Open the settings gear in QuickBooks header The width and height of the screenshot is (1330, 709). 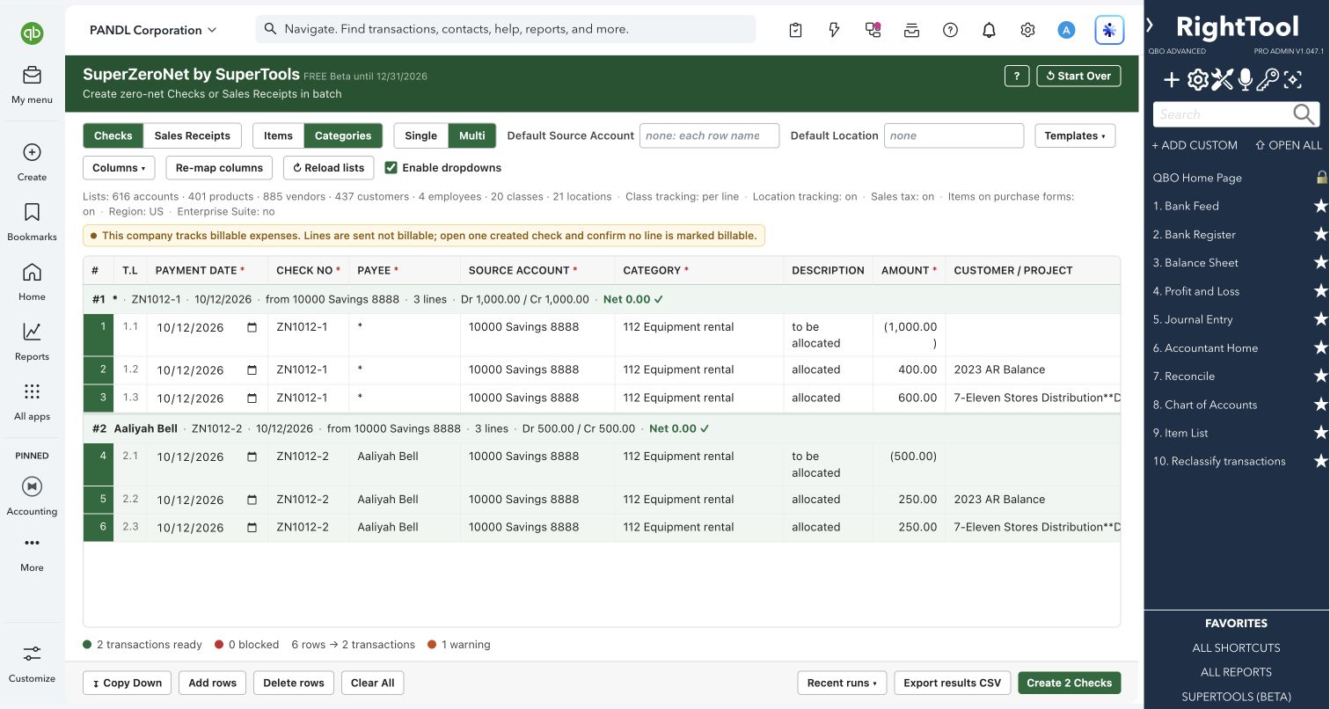[x=1027, y=30]
